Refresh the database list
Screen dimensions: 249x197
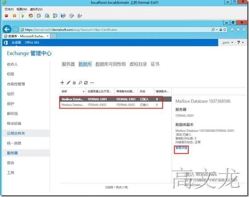(86, 83)
